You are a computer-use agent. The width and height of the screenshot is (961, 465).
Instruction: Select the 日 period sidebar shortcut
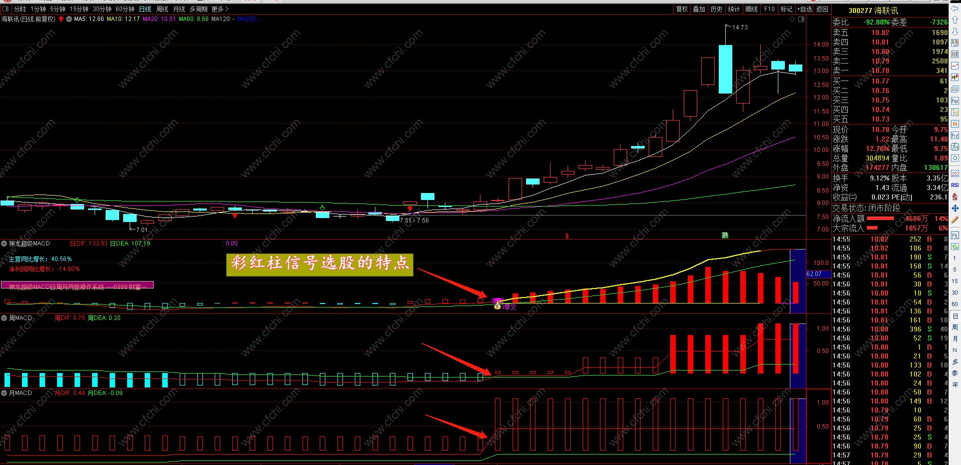(x=955, y=316)
